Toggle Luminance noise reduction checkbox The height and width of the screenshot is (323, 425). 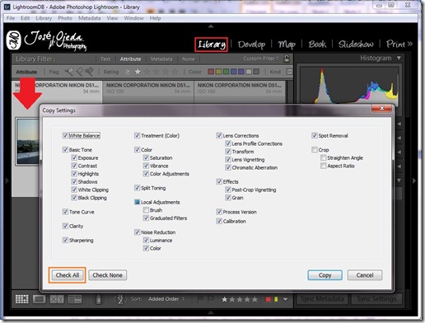click(x=146, y=240)
